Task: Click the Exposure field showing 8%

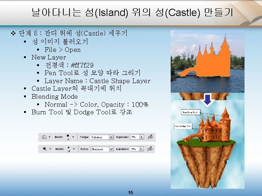Action: 135,149
